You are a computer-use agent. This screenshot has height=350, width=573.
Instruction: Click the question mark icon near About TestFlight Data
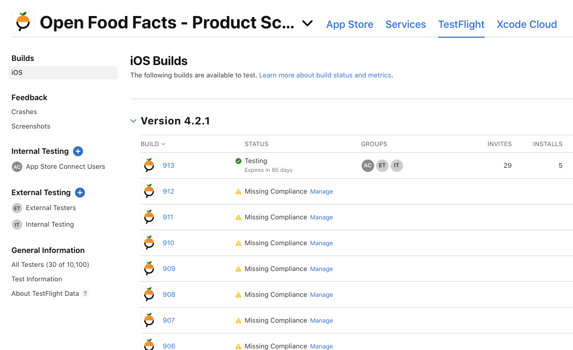point(84,293)
